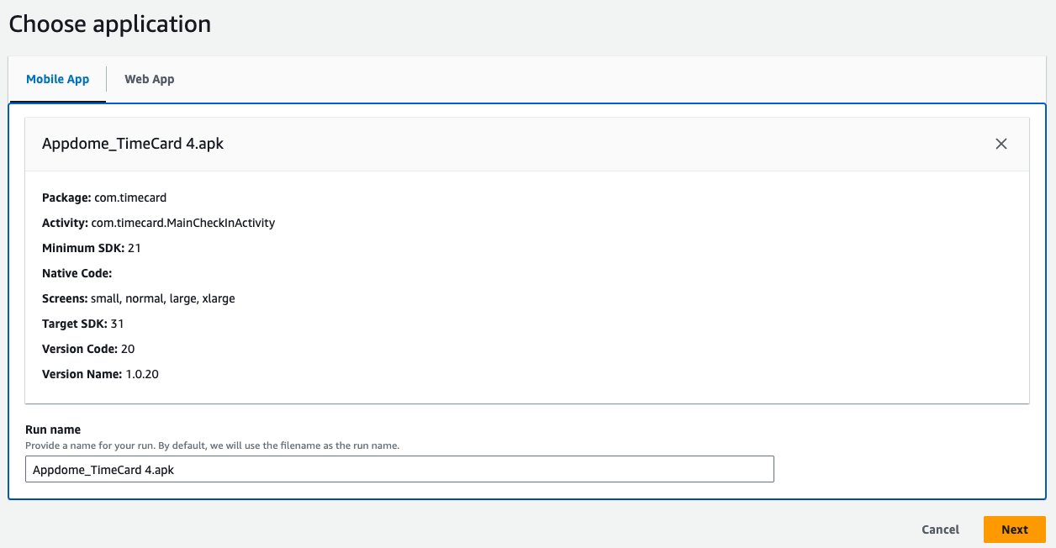Click the Appdome_TimeCard 4.apk file title
1056x548 pixels.
pyautogui.click(x=133, y=144)
